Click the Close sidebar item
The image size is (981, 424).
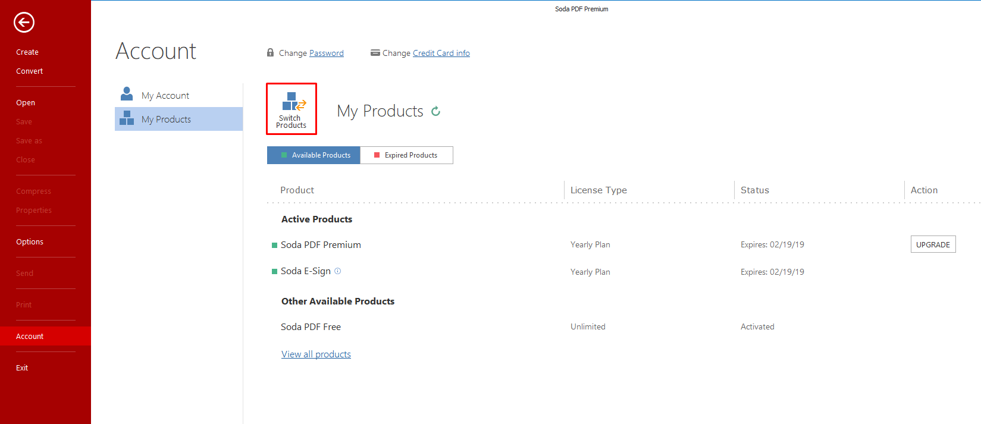pyautogui.click(x=26, y=160)
